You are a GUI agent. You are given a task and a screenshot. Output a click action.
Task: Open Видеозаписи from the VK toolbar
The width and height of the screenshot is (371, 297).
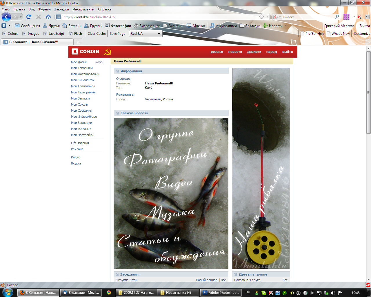pyautogui.click(x=147, y=26)
